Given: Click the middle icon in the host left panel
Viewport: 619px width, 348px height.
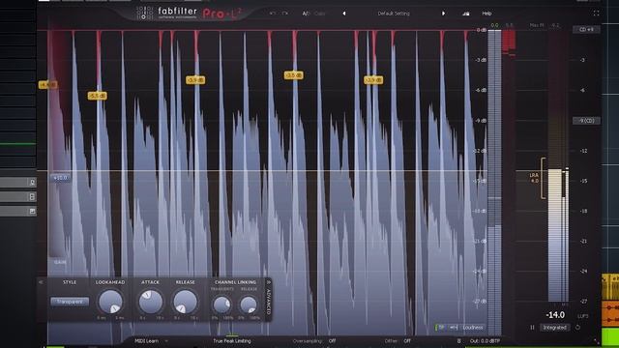Looking at the screenshot, I should tap(32, 196).
